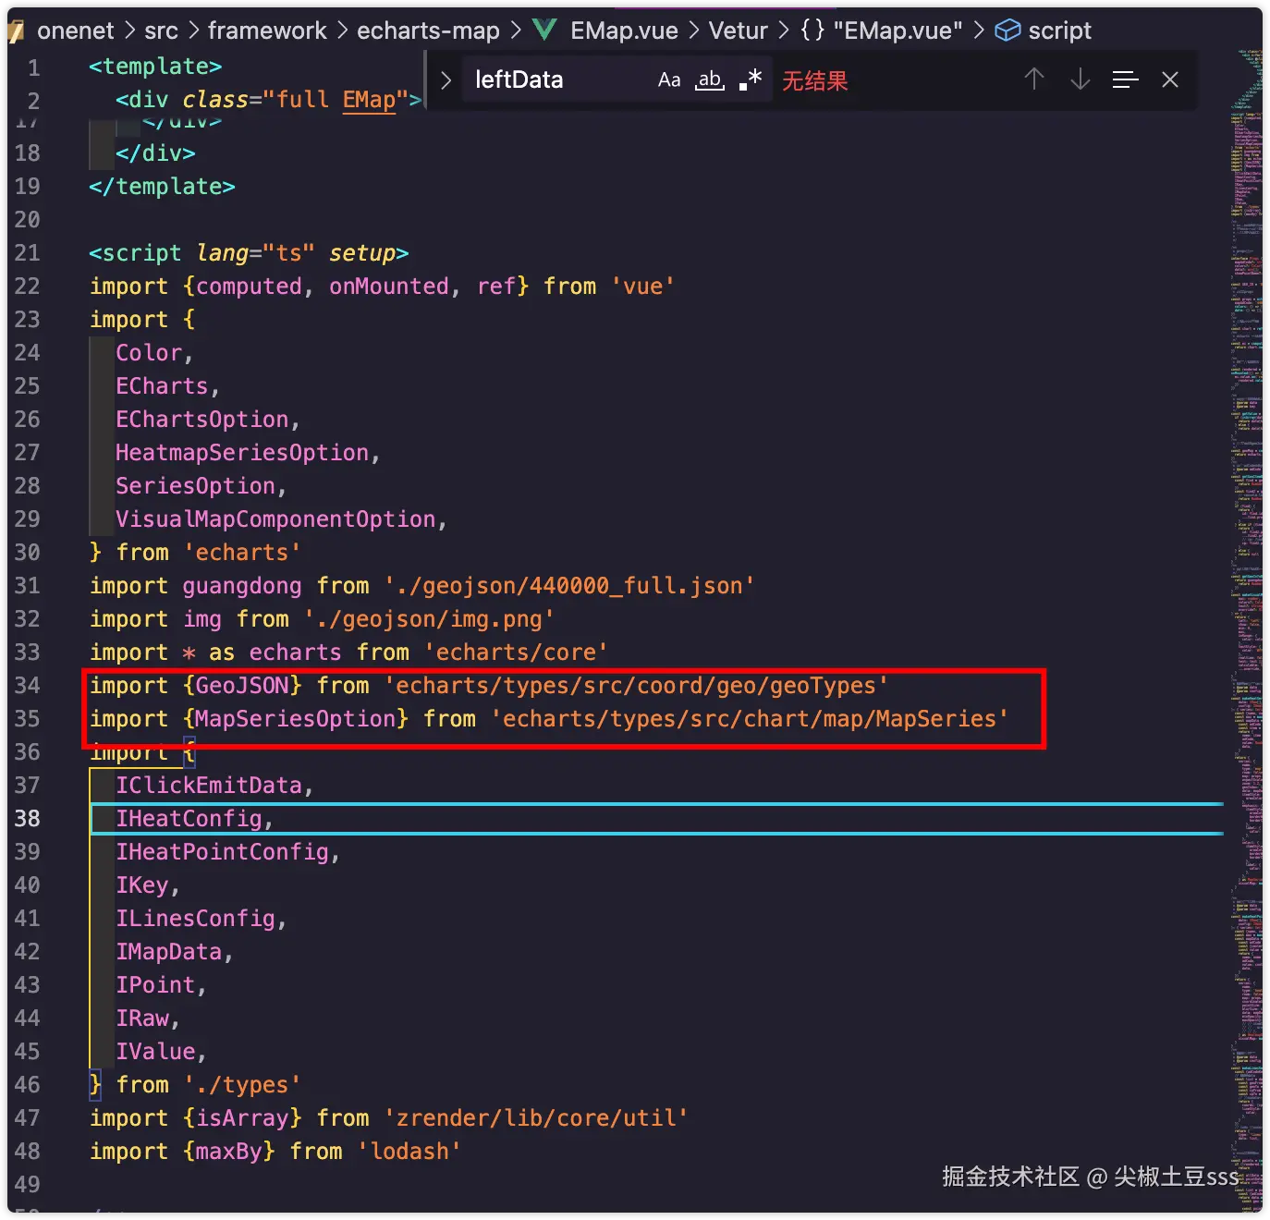
Task: Open echarts-map breadcrumb segment
Action: click(x=428, y=30)
